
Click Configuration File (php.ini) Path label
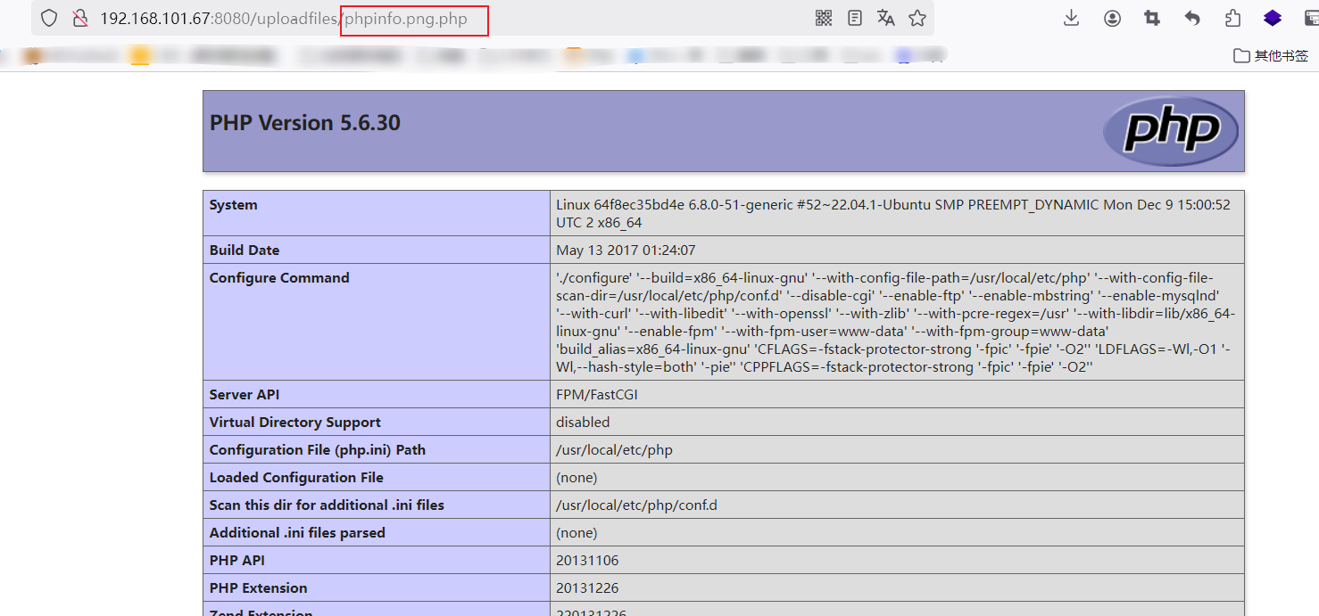point(318,450)
